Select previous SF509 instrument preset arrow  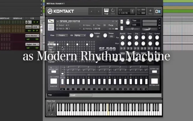click(x=113, y=21)
